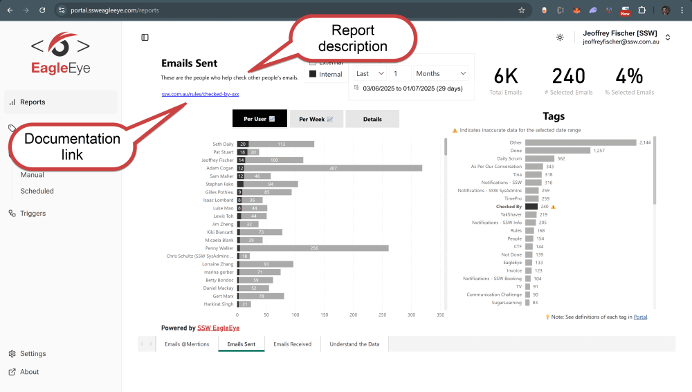
Task: Switch theme using the sun icon
Action: click(560, 37)
